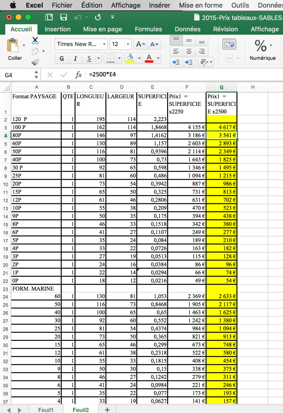Align text to bottom of cell
The height and width of the screenshot is (413, 283).
(202, 40)
